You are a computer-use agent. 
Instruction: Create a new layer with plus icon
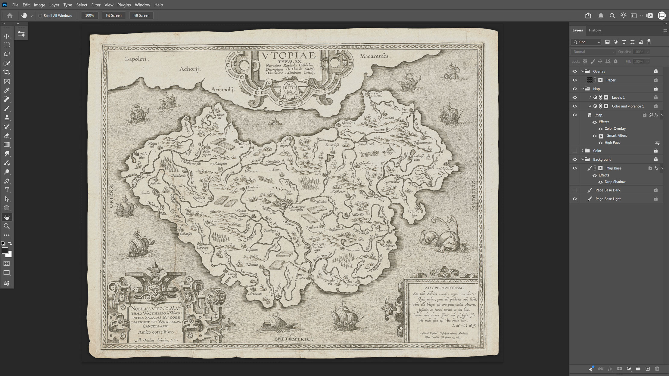(648, 369)
